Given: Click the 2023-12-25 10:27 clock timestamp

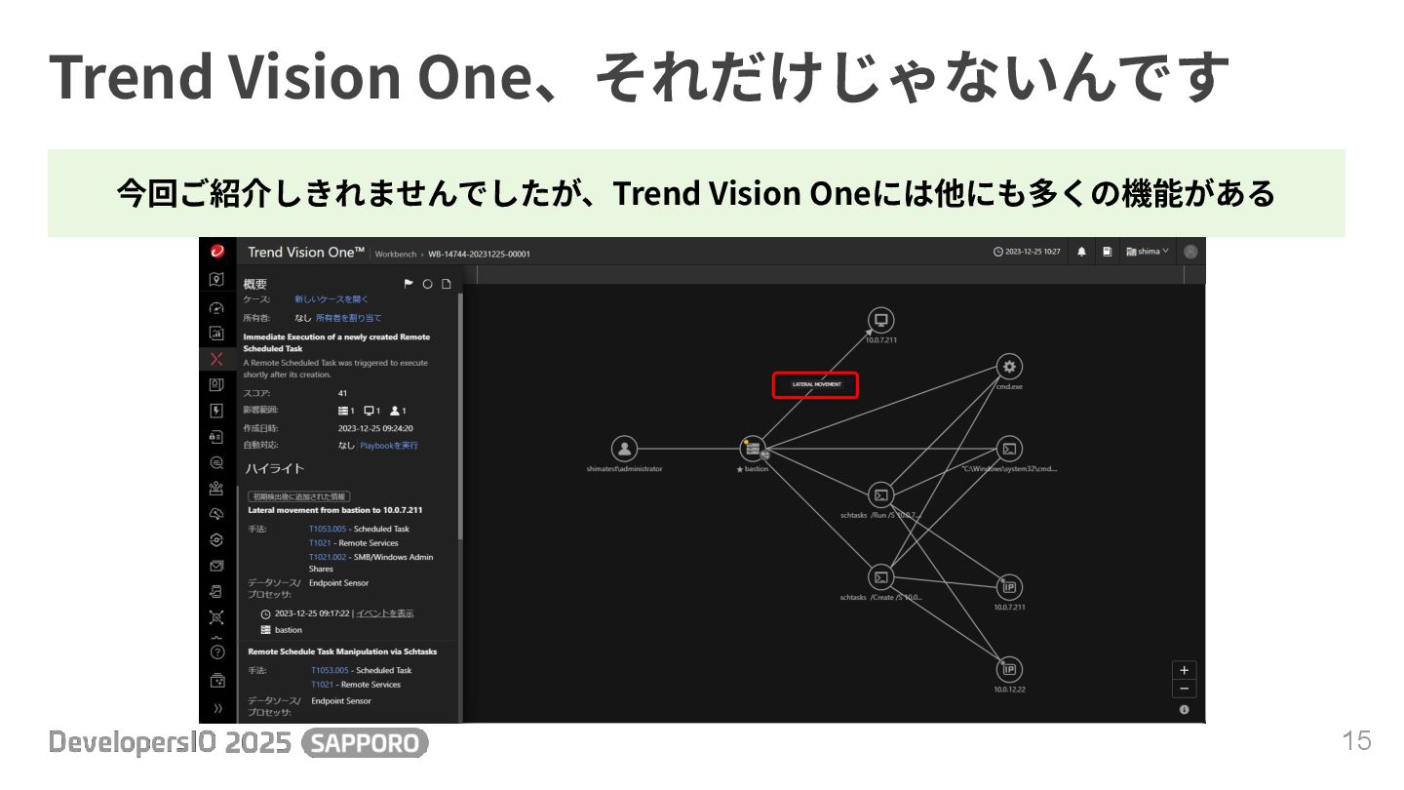Looking at the screenshot, I should (1027, 252).
